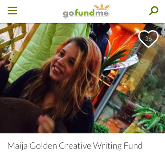Click the green magnifying glass search icon

coord(154,11)
